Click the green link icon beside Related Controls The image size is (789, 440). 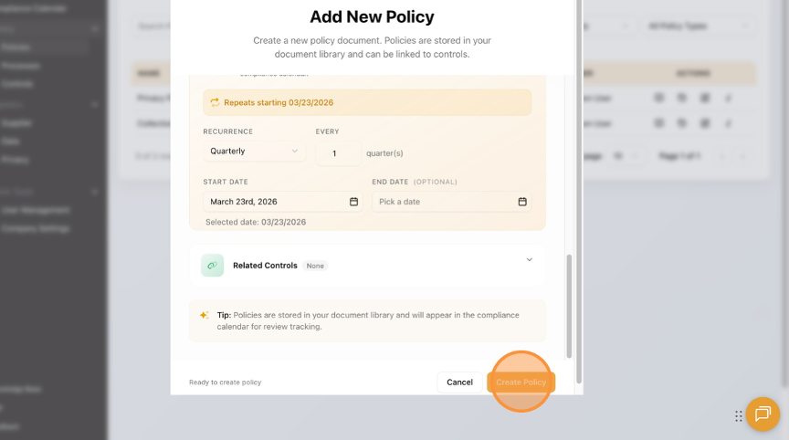[x=212, y=266]
